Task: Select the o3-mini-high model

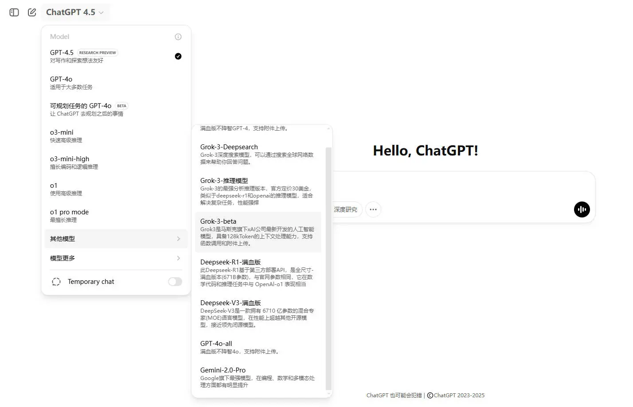Action: tap(116, 163)
